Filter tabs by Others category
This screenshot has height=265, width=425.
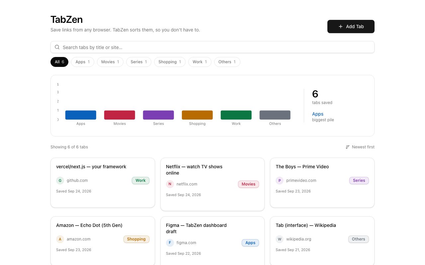coord(227,62)
